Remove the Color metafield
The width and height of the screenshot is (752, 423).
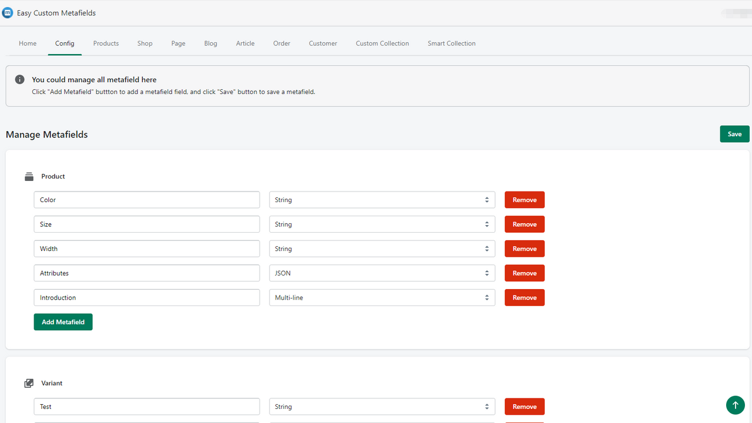525,200
